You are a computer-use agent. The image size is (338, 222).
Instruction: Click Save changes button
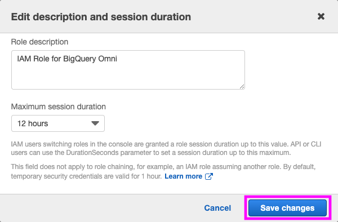[x=287, y=208]
